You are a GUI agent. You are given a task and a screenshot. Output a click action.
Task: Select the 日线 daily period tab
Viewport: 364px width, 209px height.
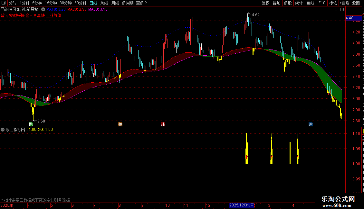coord(93,3)
